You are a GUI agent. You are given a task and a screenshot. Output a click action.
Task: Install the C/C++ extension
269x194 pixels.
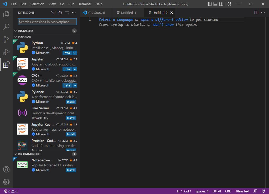[68, 85]
